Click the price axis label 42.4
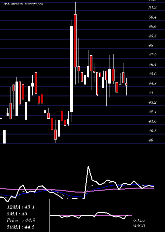The height and width of the screenshot is (232, 165). point(152,112)
